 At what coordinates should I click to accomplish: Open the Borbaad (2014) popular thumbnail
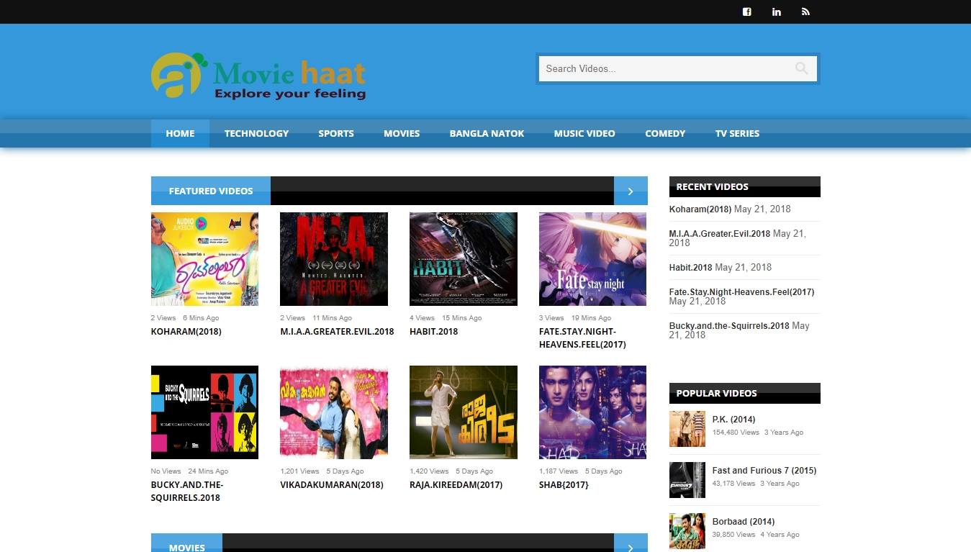tap(687, 531)
